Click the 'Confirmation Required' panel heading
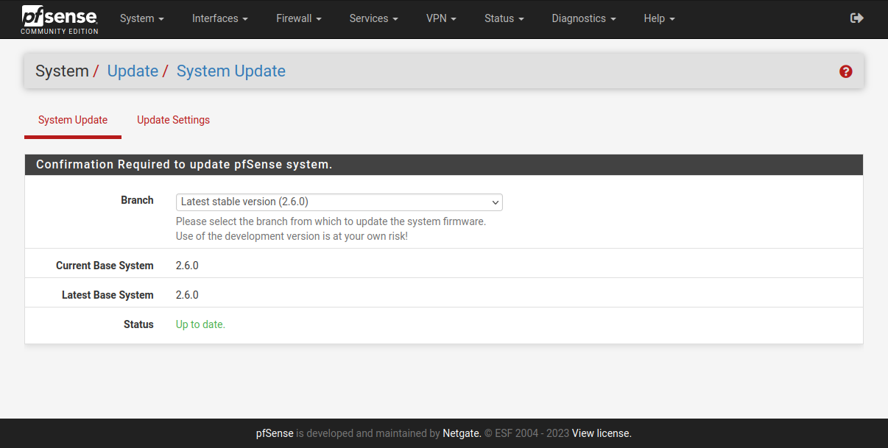Viewport: 888px width, 448px height. point(184,165)
